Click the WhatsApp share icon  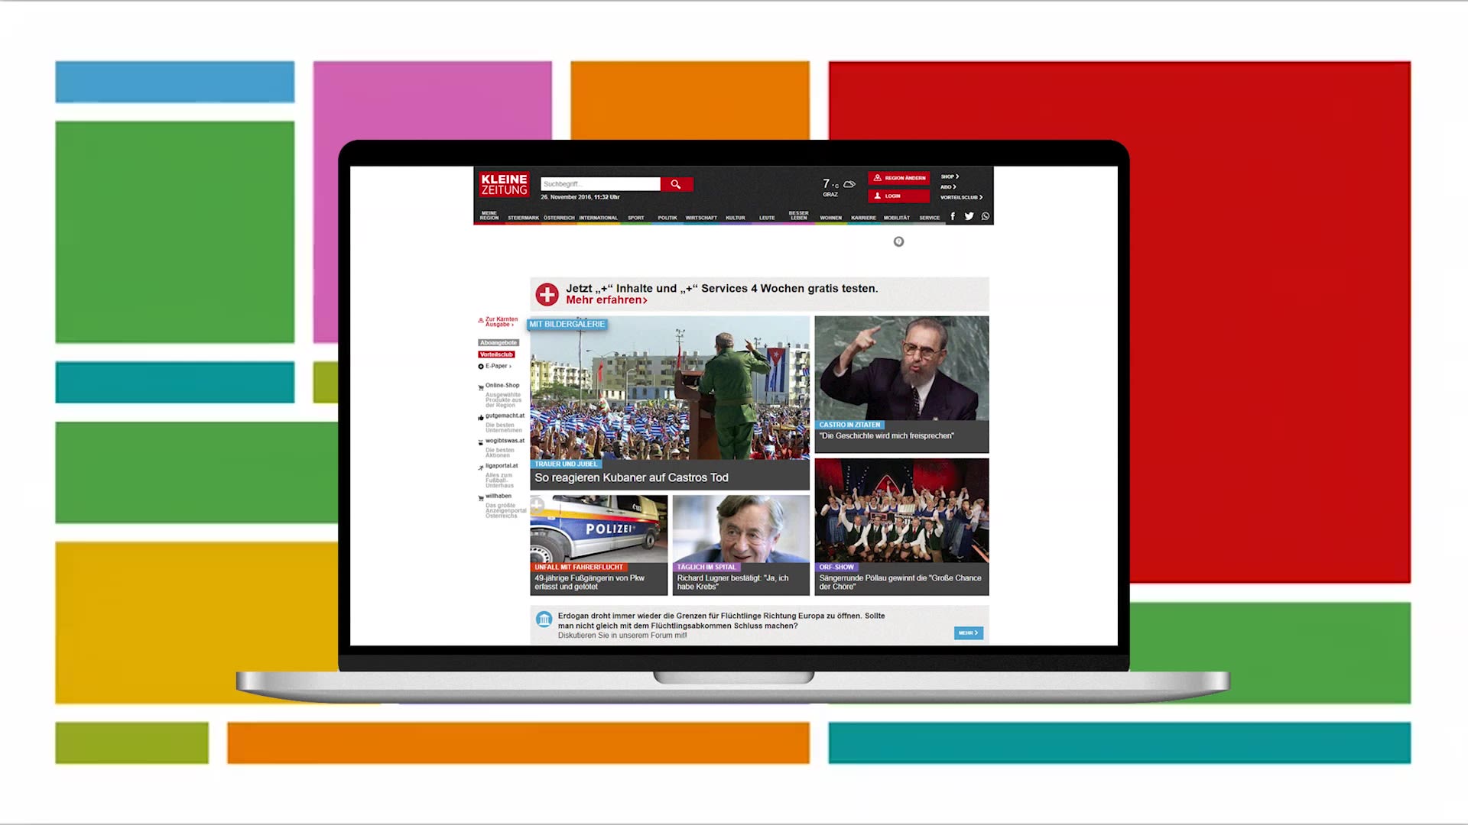(x=986, y=216)
